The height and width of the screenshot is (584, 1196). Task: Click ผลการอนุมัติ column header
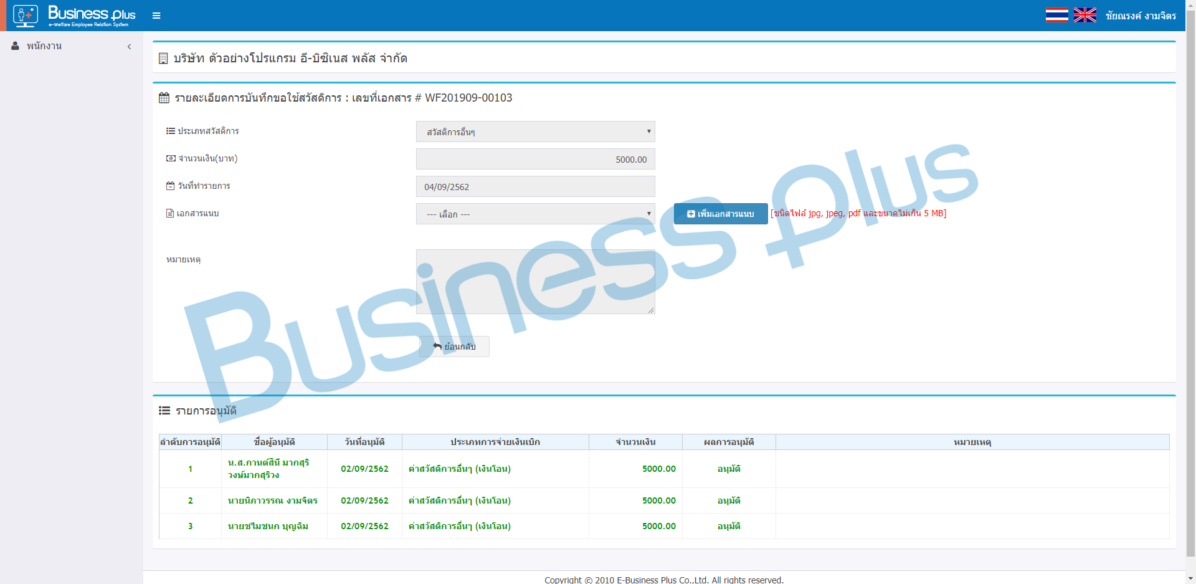[729, 442]
